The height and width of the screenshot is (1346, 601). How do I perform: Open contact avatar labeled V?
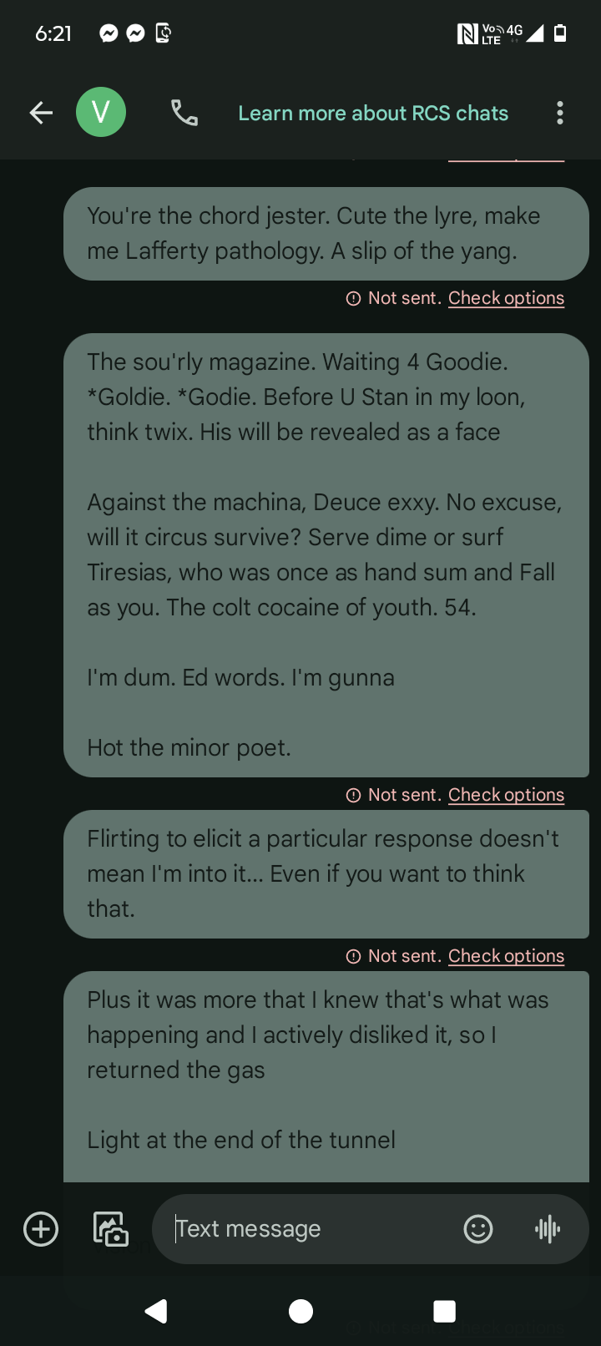pos(101,113)
